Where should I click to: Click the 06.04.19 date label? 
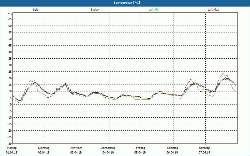point(172,153)
